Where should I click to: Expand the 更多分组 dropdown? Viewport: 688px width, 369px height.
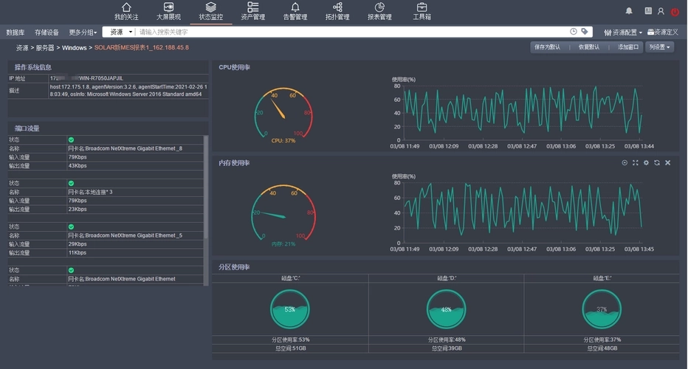tap(83, 32)
